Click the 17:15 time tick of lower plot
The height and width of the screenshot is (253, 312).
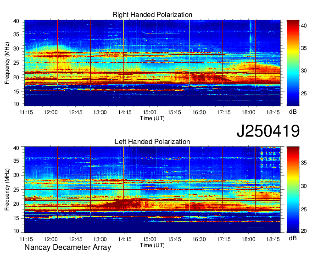[x=223, y=239]
